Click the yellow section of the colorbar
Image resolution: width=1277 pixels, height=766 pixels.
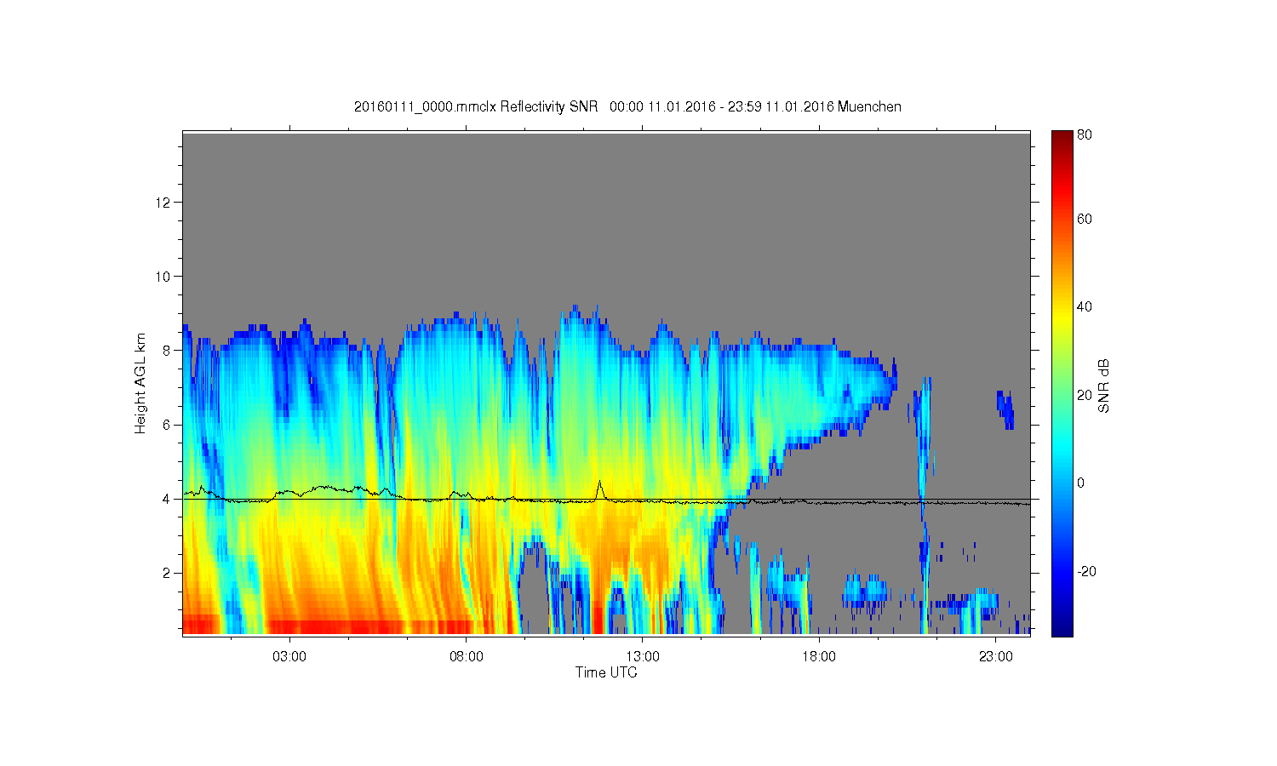[1062, 317]
